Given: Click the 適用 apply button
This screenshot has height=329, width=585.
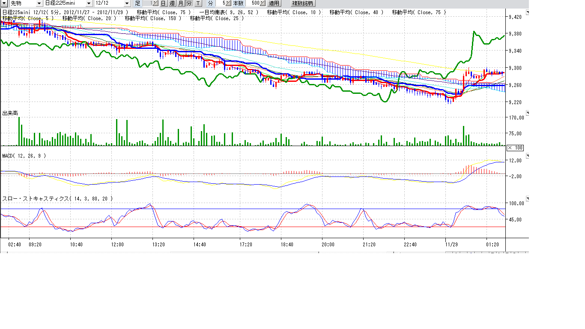Looking at the screenshot, I should pyautogui.click(x=274, y=3).
